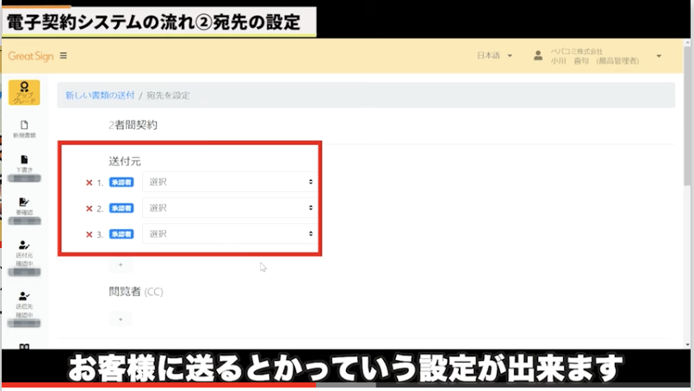Screen dimensions: 694x391
Task: Click the アップグレード upgrade icon in sidebar
Action: (24, 92)
